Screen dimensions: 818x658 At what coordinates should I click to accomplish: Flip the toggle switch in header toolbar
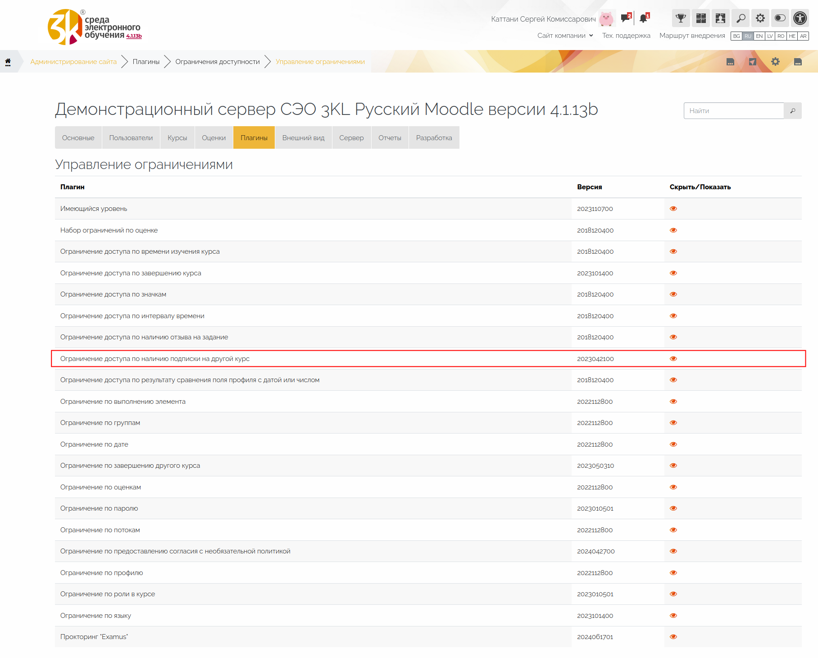click(x=780, y=18)
